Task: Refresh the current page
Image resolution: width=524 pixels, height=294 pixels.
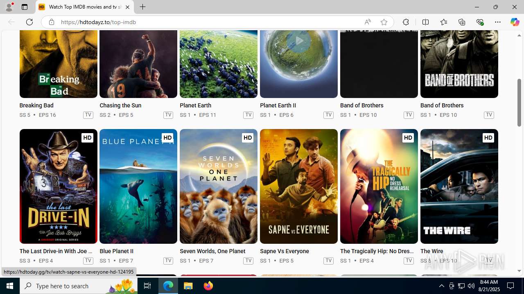Action: tap(29, 22)
